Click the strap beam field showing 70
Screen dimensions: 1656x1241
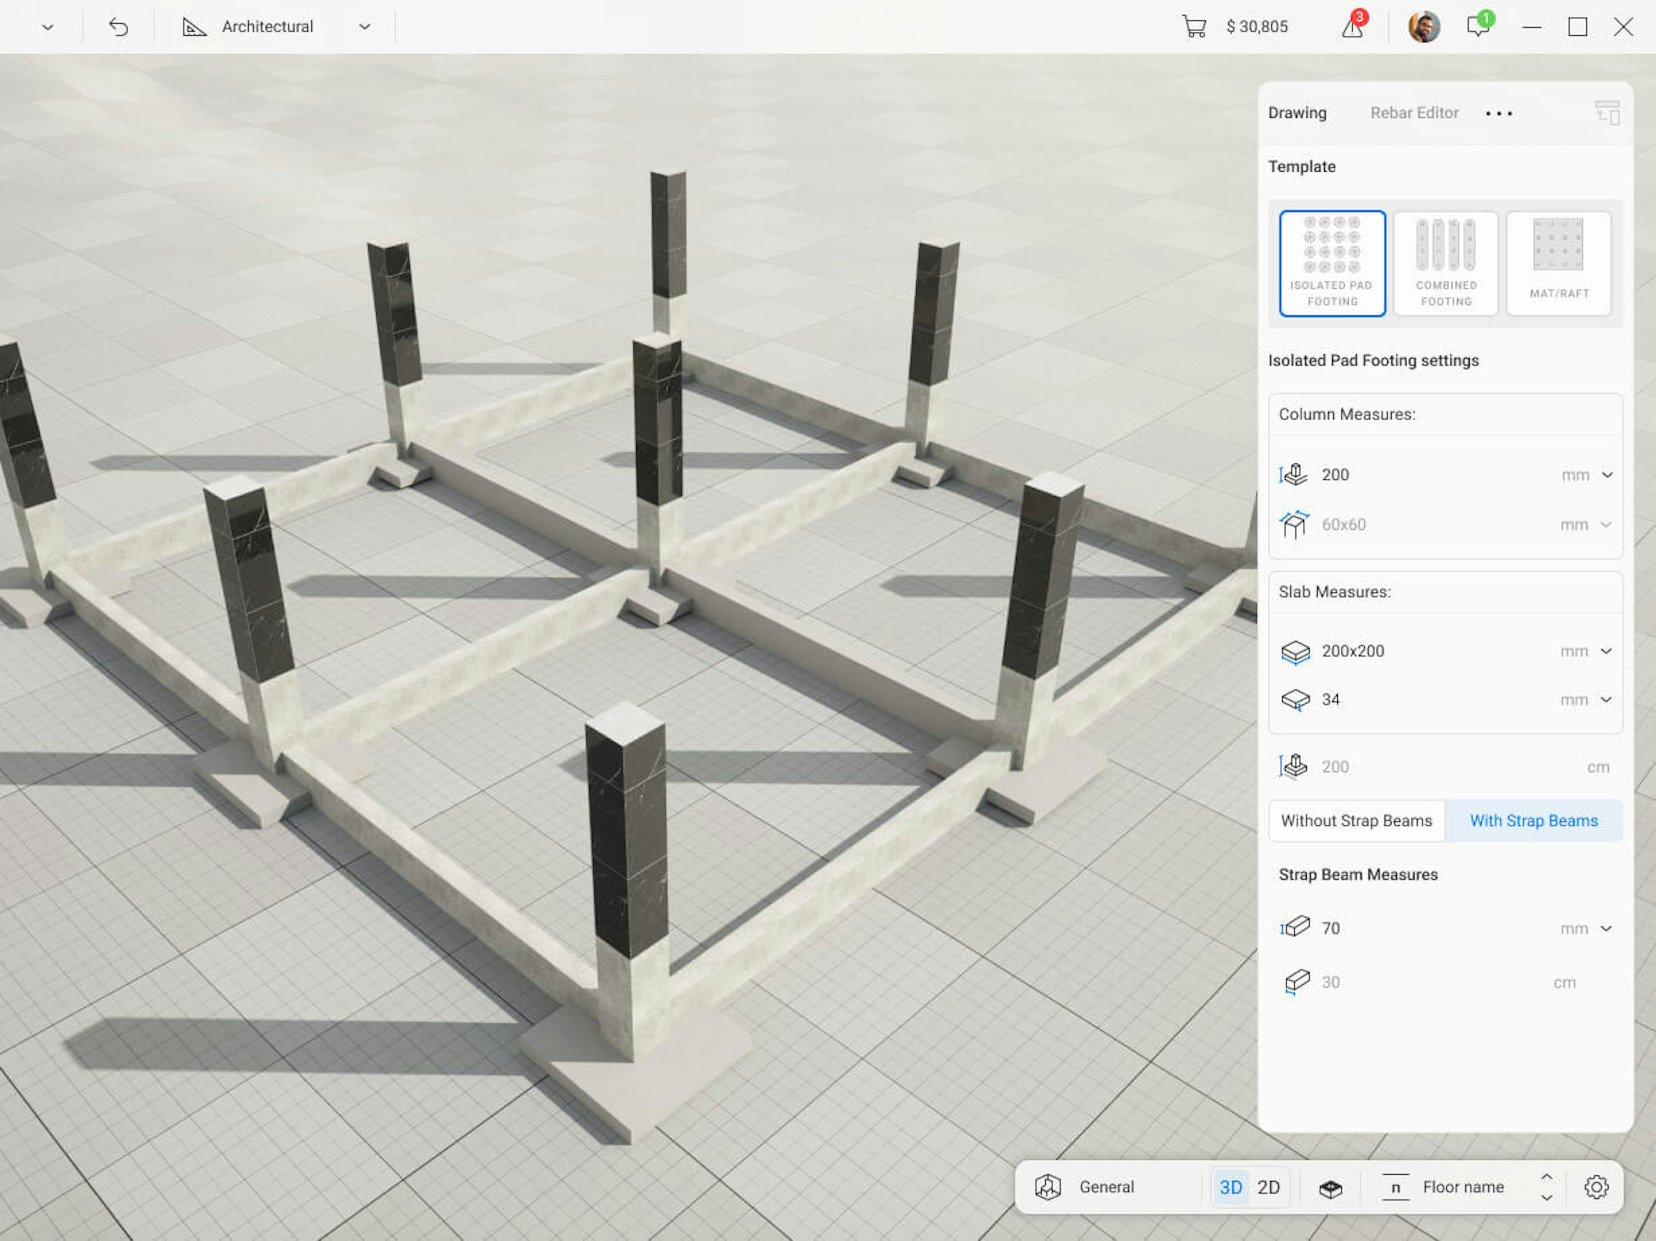pos(1446,928)
